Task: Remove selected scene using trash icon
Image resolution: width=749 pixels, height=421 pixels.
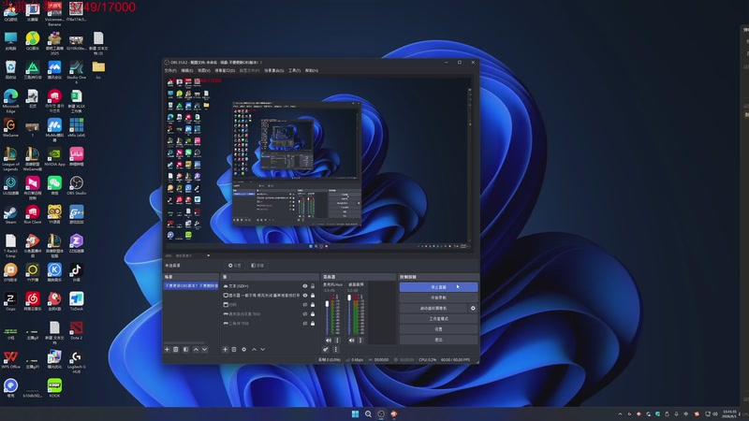Action: pos(176,349)
